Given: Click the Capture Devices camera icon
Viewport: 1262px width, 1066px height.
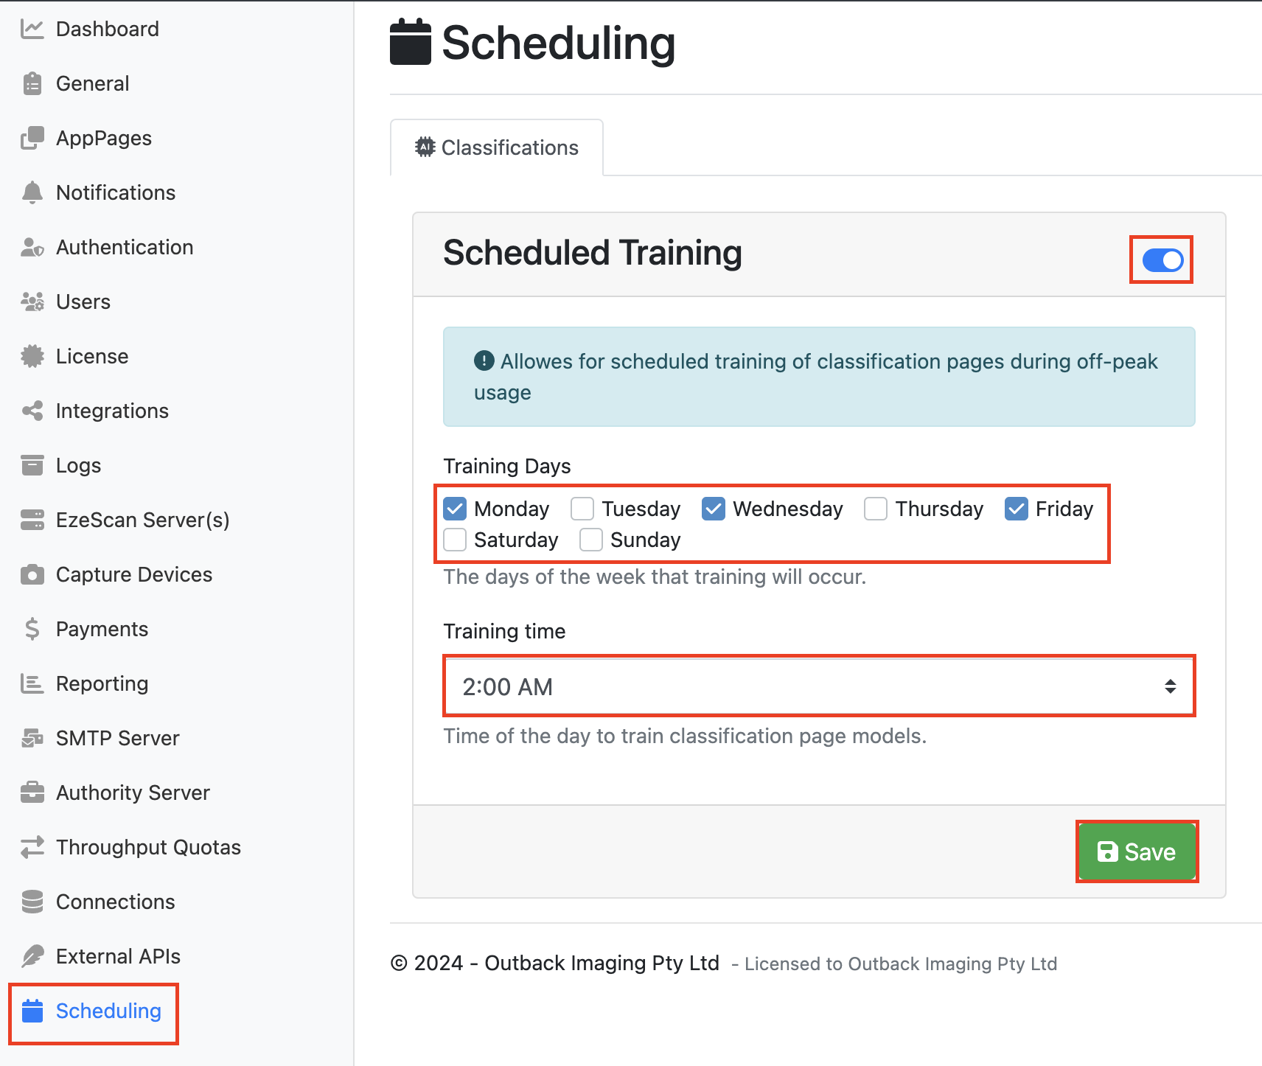Looking at the screenshot, I should tap(32, 574).
